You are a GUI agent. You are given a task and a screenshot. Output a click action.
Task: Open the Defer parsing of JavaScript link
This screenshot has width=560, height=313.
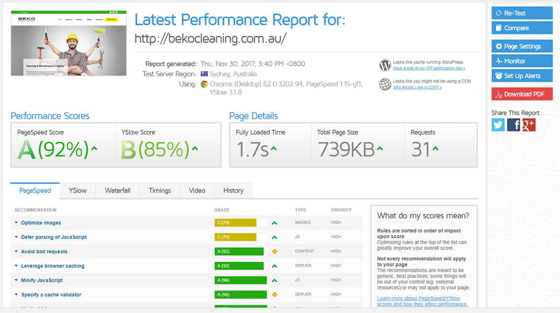54,237
